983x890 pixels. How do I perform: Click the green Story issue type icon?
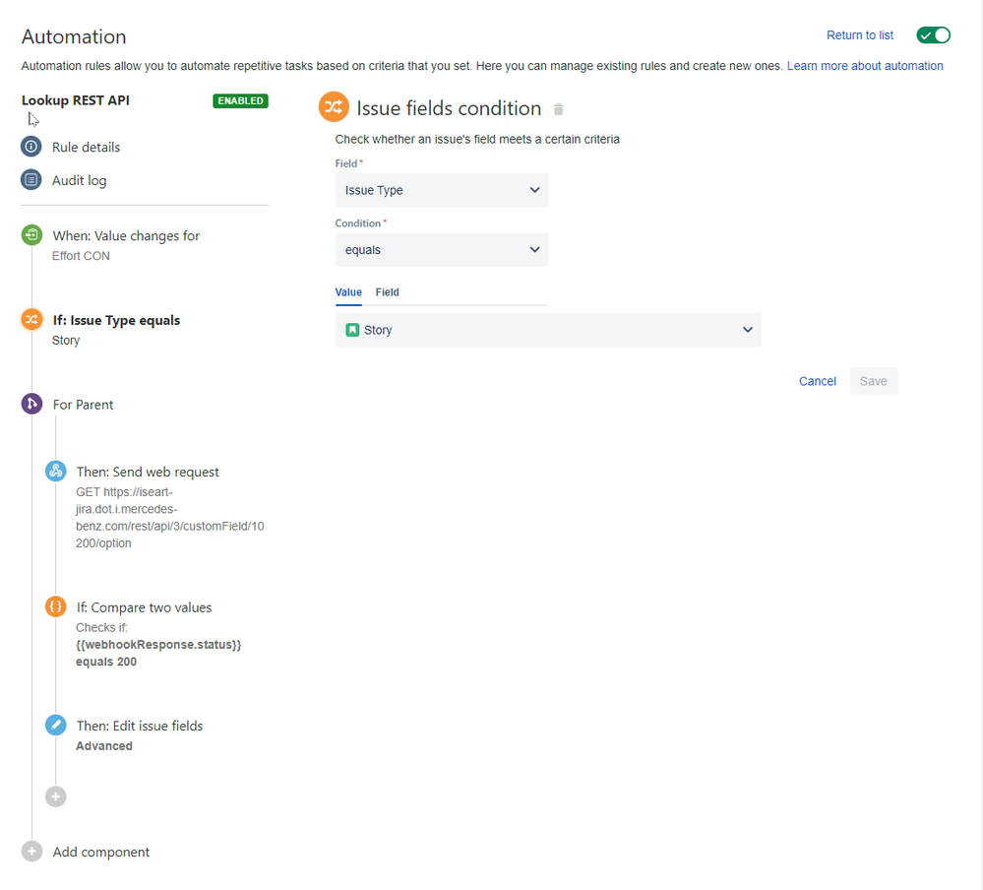353,330
